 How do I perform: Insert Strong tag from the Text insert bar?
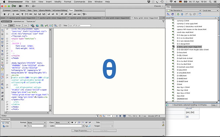click(13, 14)
